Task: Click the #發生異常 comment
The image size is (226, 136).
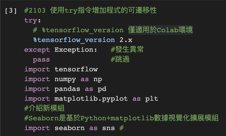Action: [x=127, y=49]
